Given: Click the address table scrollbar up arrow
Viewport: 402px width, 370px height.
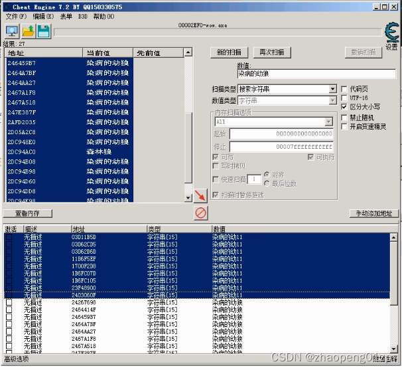Looking at the screenshot, I should point(393,237).
